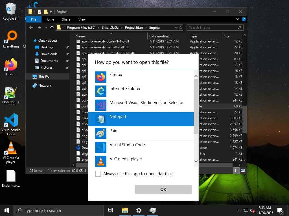Open recent locations dropdown arrow
289x216 pixels.
click(46, 28)
